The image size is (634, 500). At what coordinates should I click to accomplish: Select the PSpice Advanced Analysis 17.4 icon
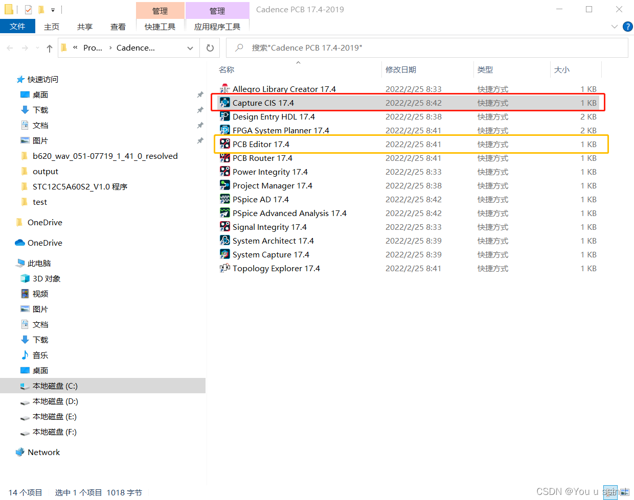click(224, 213)
